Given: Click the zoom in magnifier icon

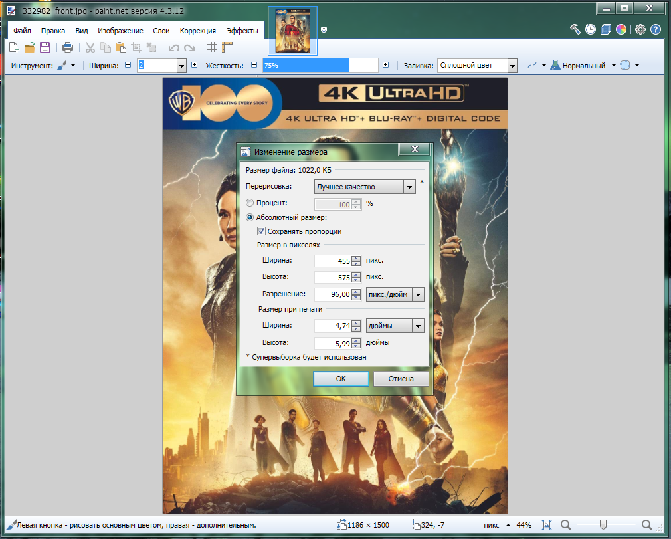Looking at the screenshot, I should click(x=647, y=525).
